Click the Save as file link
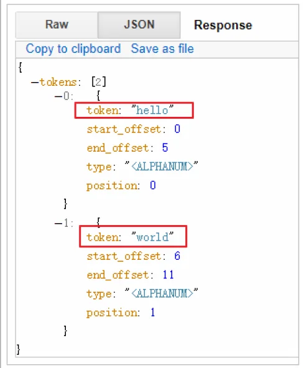The image size is (304, 368). tap(162, 49)
